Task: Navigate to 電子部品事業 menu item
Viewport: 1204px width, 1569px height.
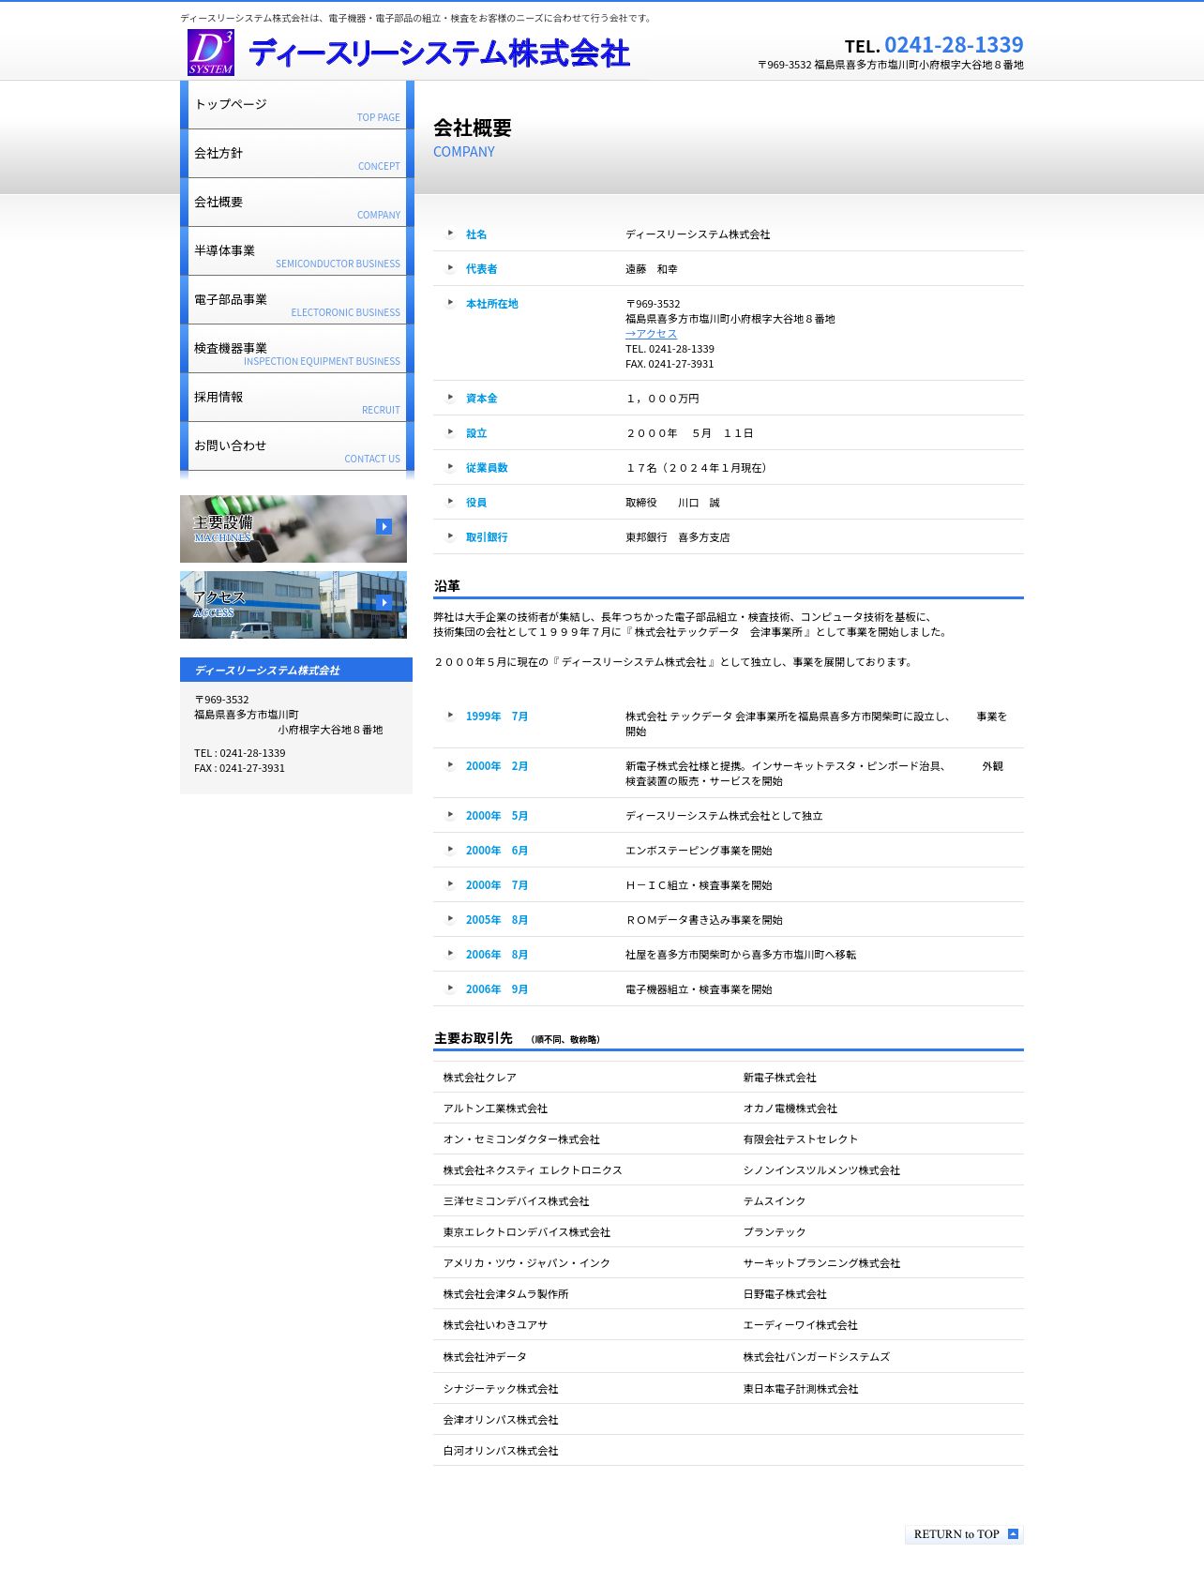Action: pyautogui.click(x=297, y=300)
